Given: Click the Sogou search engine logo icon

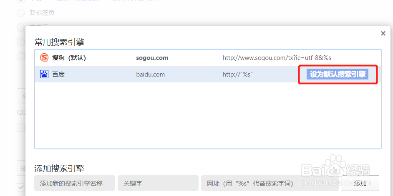Looking at the screenshot, I should click(44, 58).
